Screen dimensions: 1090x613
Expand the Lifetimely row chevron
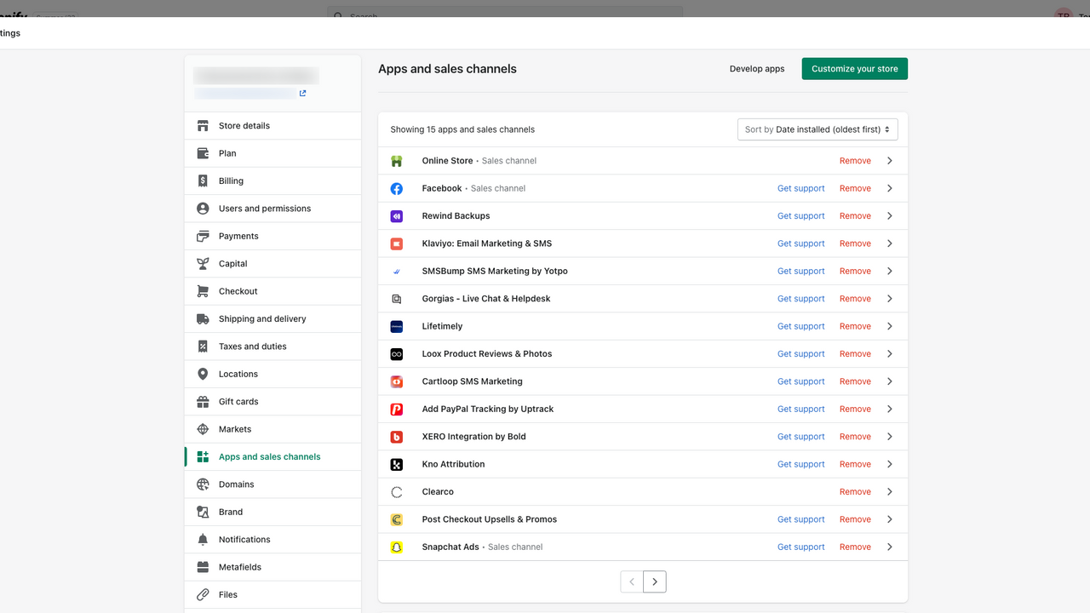click(x=889, y=326)
